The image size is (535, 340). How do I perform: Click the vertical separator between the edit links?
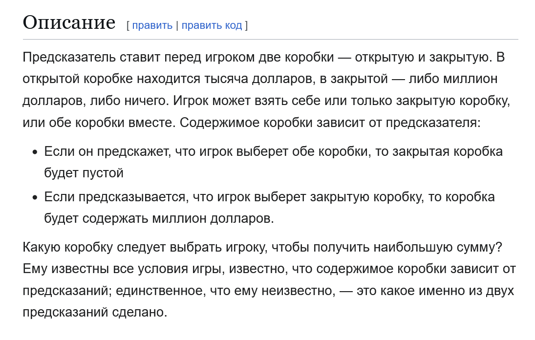click(x=177, y=25)
